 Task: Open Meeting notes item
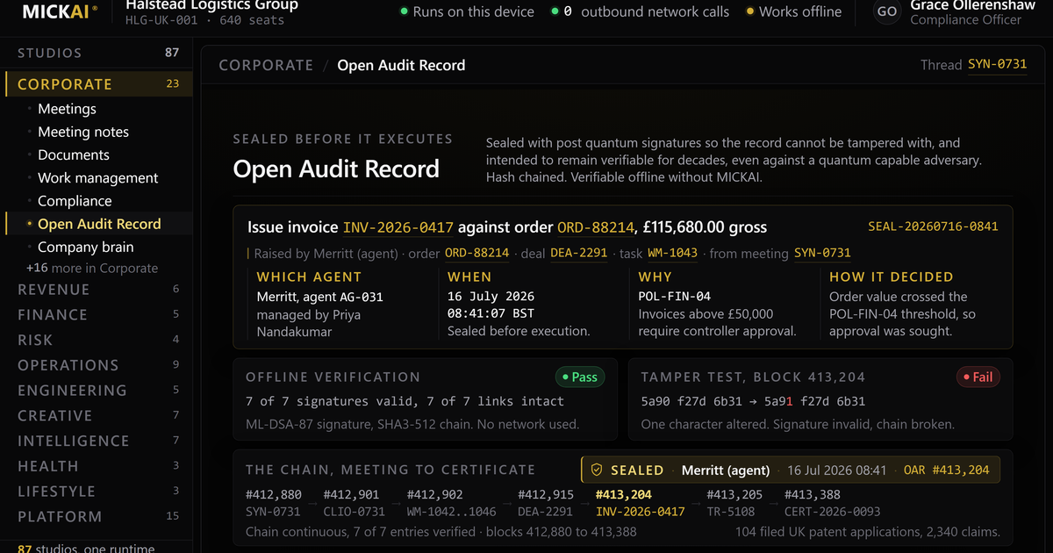pos(83,132)
